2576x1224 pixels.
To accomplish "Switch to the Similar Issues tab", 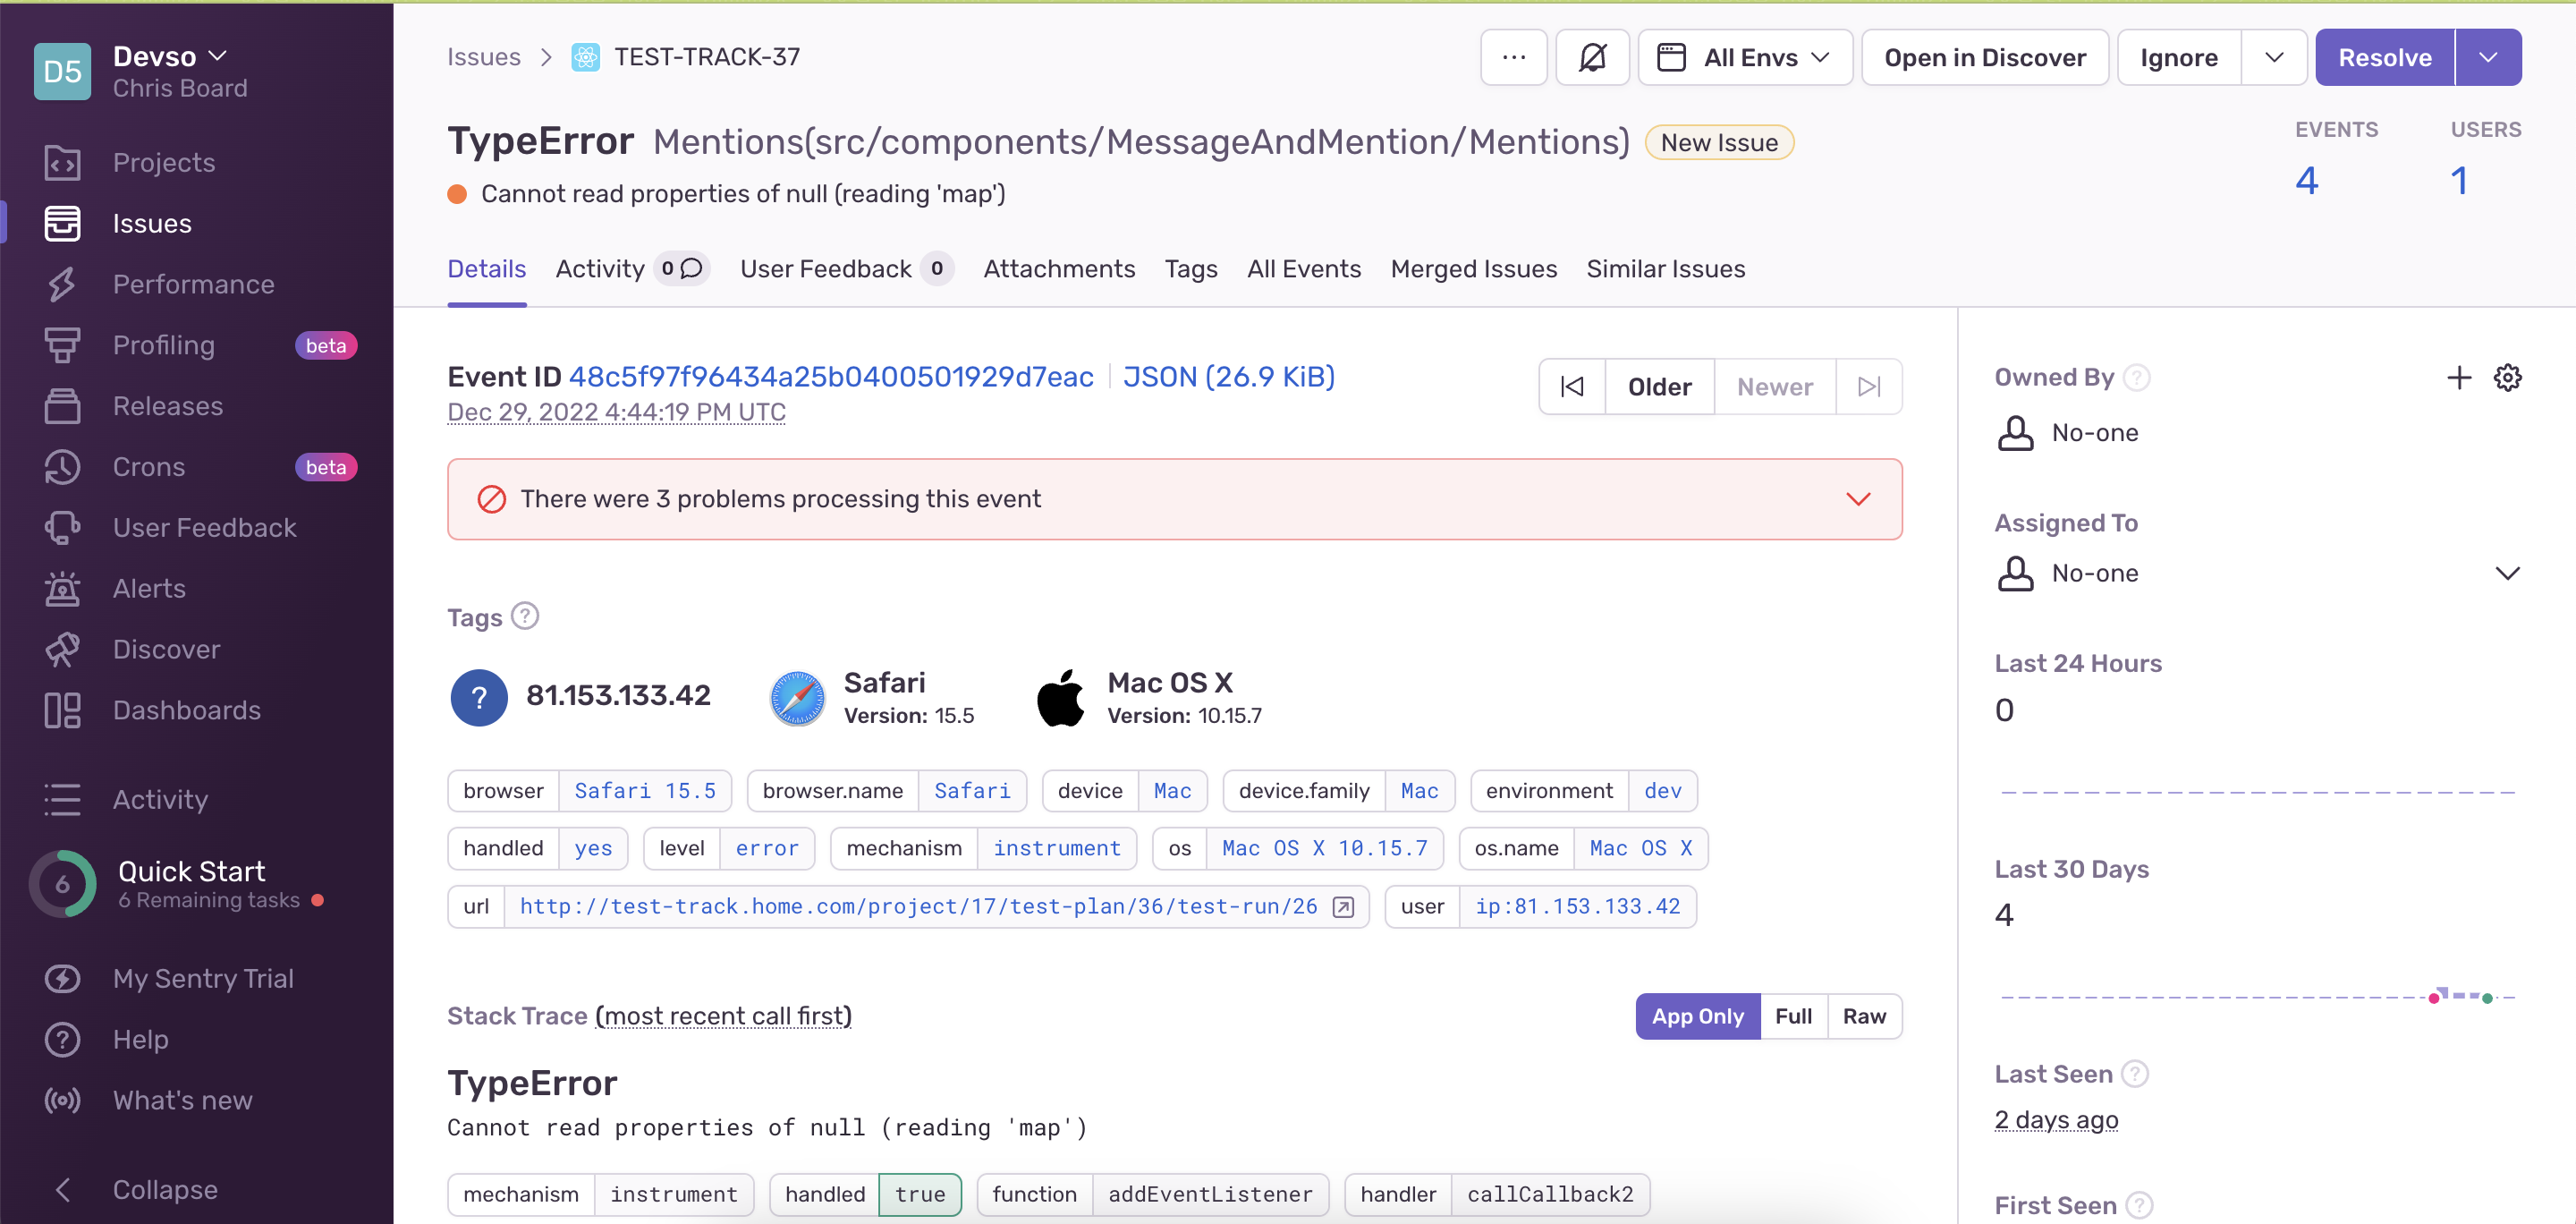I will pyautogui.click(x=1665, y=269).
